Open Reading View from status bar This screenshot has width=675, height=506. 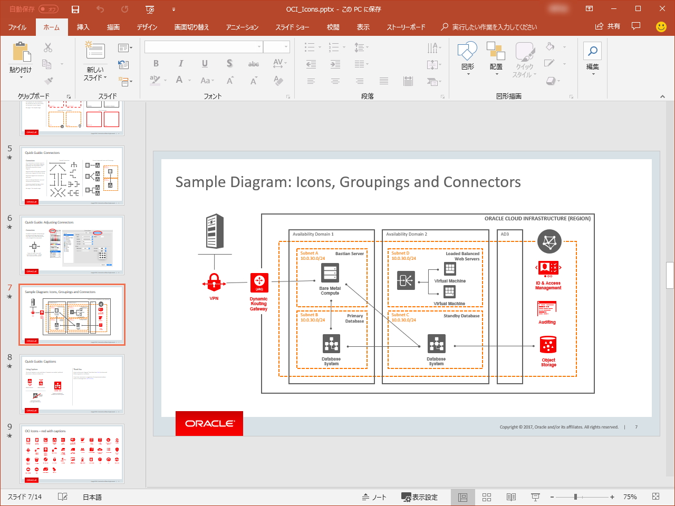[511, 497]
